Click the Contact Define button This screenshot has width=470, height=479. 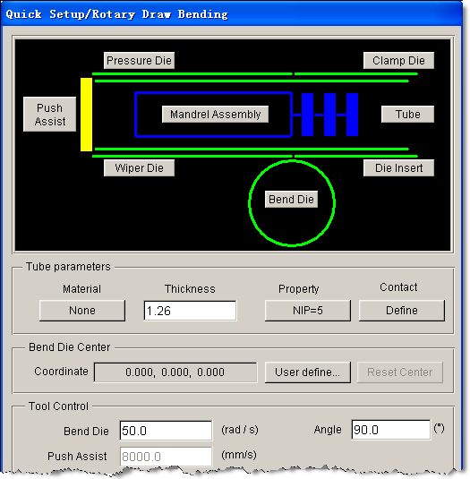402,311
